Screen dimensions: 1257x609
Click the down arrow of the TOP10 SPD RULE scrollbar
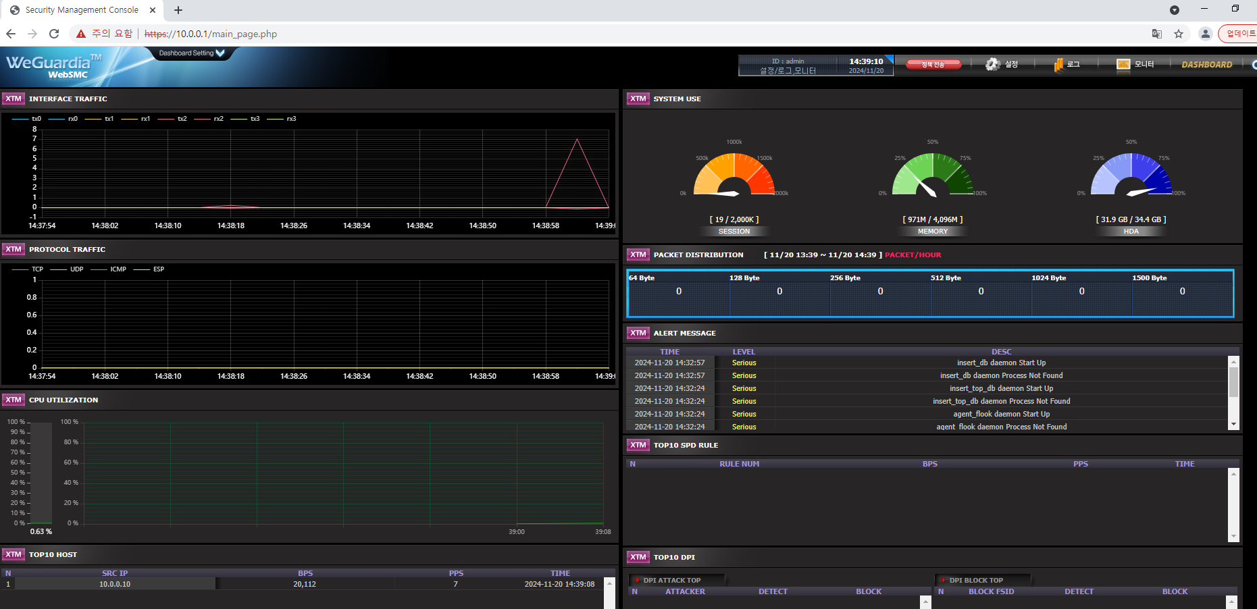(x=1233, y=536)
